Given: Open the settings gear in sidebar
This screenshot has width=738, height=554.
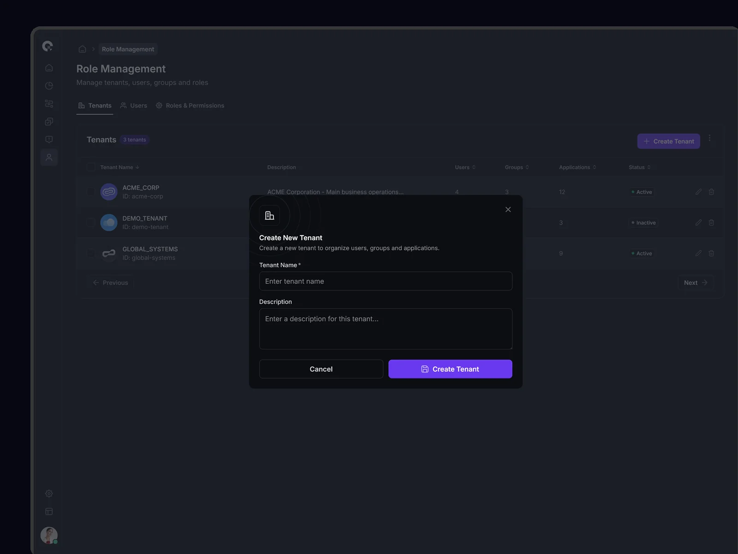Looking at the screenshot, I should 49,494.
